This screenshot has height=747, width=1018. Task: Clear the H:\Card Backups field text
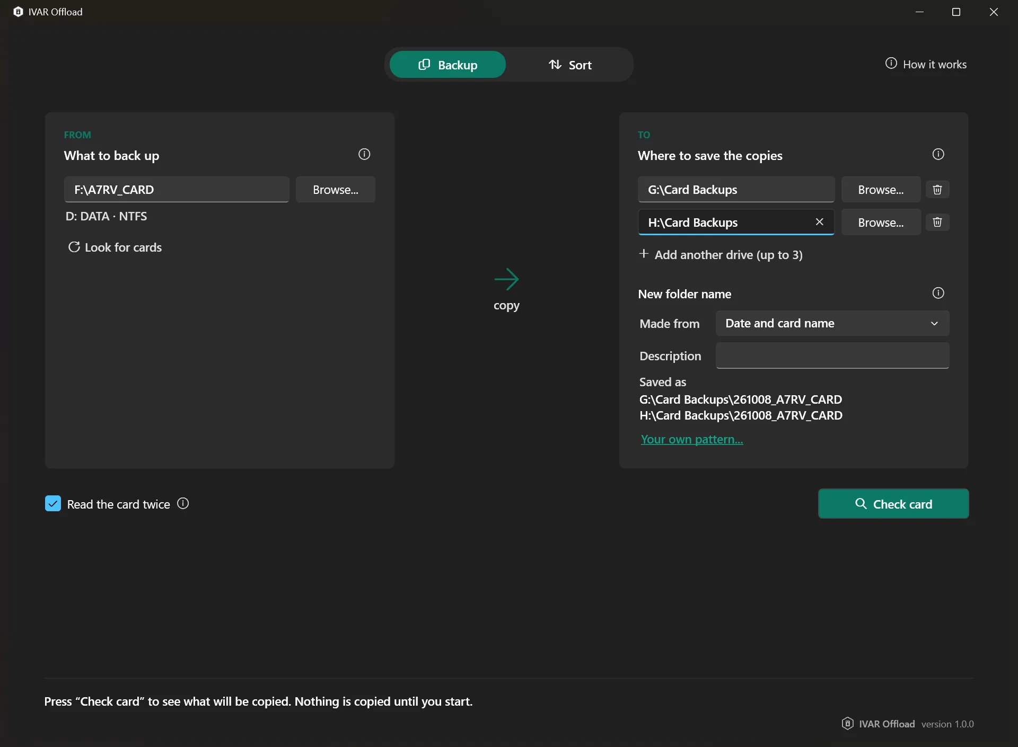pyautogui.click(x=819, y=222)
